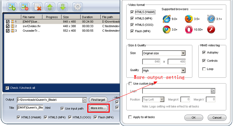Toggle Check / Uncheck all
The height and width of the screenshot is (126, 233).
[x=7, y=88]
